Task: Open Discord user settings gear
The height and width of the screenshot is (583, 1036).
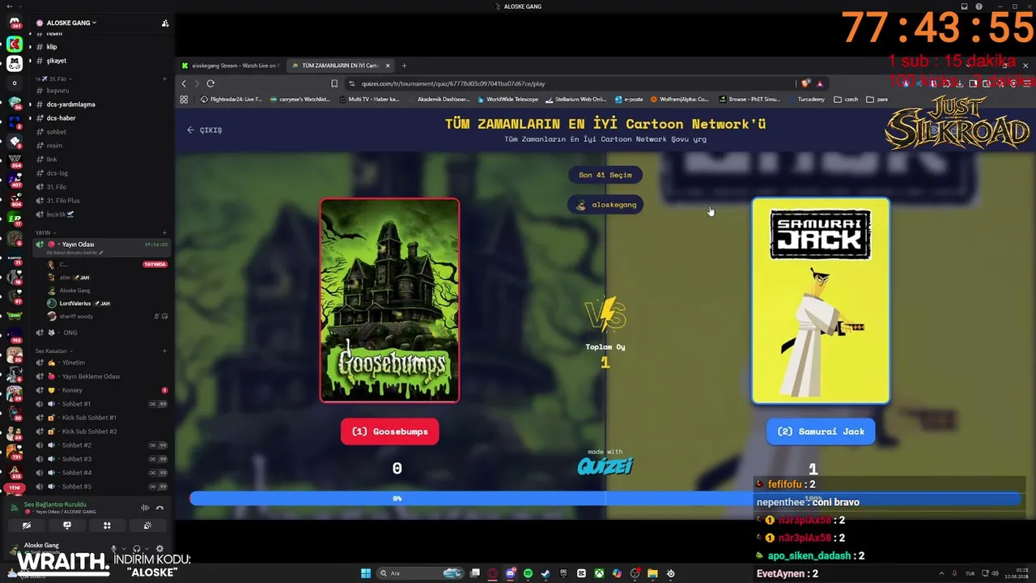Action: pyautogui.click(x=159, y=549)
